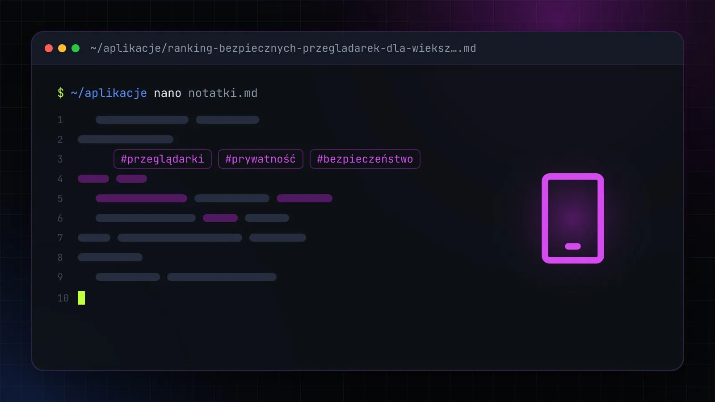Click line number 5 in the gutter

(60, 198)
